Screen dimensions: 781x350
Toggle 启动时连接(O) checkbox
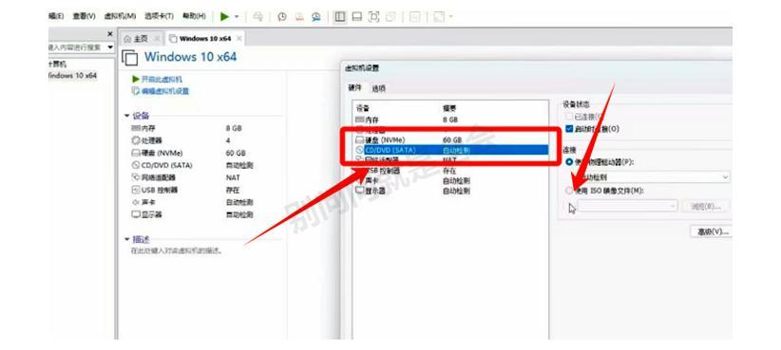coord(570,129)
